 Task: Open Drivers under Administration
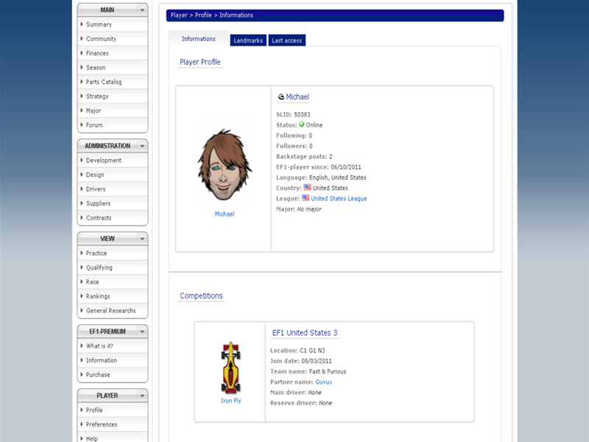tap(97, 189)
